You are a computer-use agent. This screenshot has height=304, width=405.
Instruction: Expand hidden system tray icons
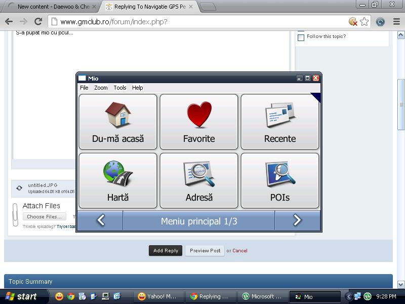pyautogui.click(x=348, y=296)
